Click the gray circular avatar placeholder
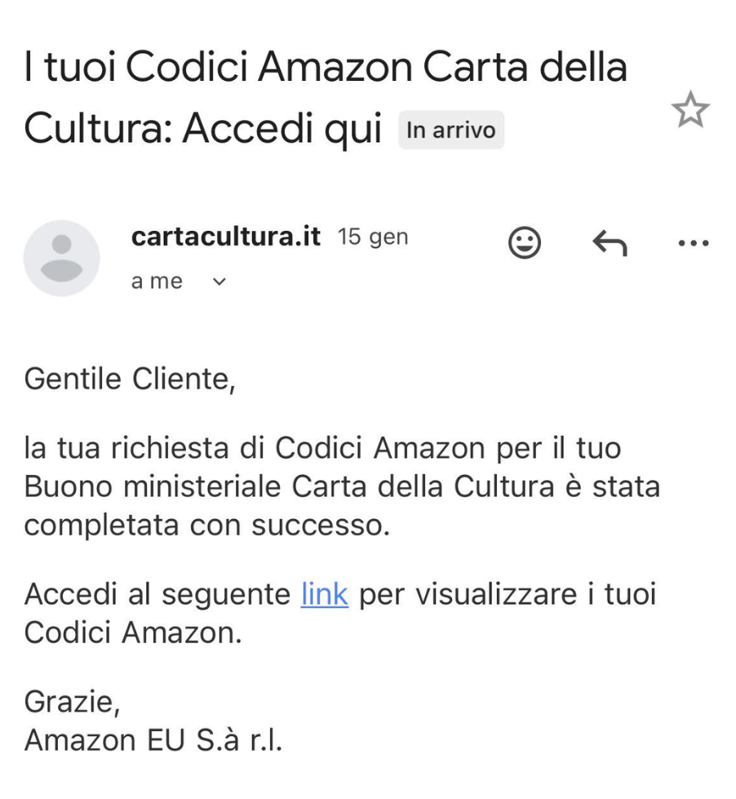 coord(62,257)
